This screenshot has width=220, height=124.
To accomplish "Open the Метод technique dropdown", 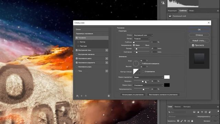I will [141, 39].
